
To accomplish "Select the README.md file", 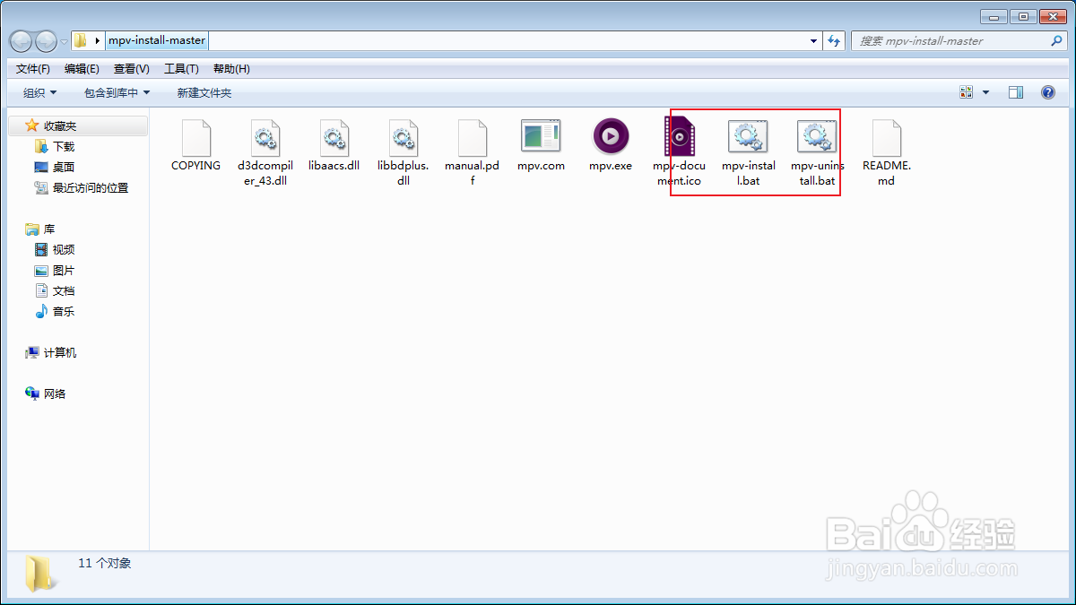I will pos(886,136).
